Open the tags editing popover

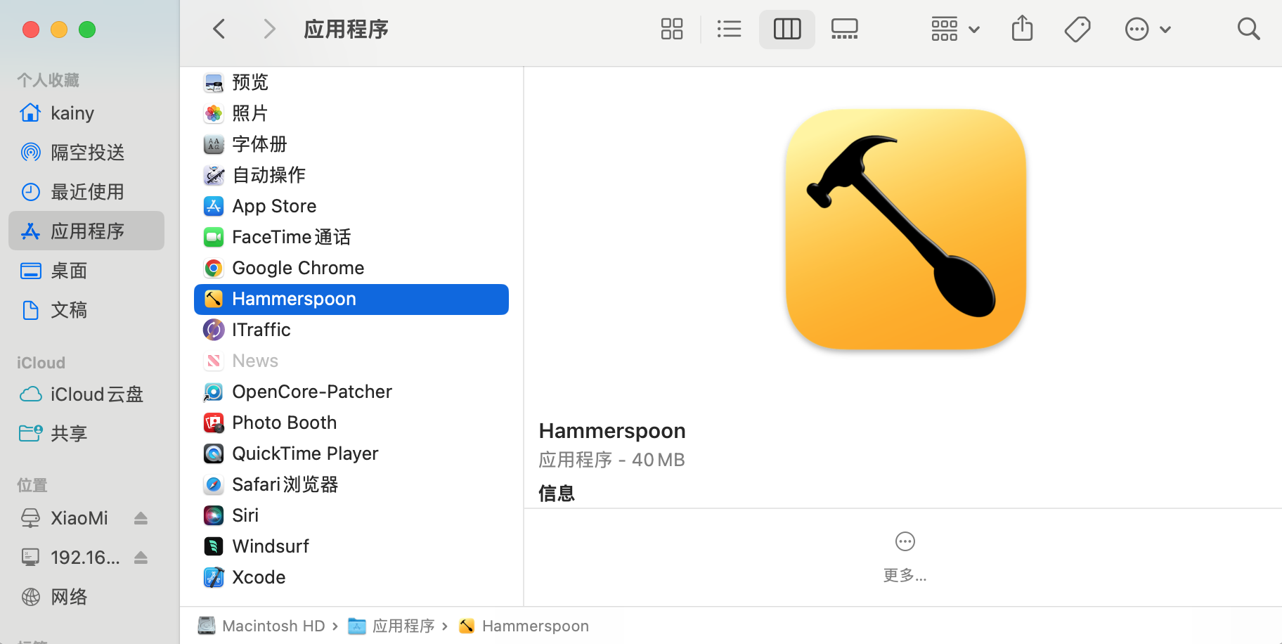(1077, 29)
